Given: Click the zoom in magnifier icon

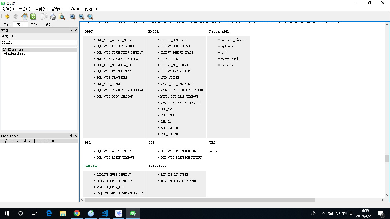Looking at the screenshot, I should pyautogui.click(x=73, y=17).
